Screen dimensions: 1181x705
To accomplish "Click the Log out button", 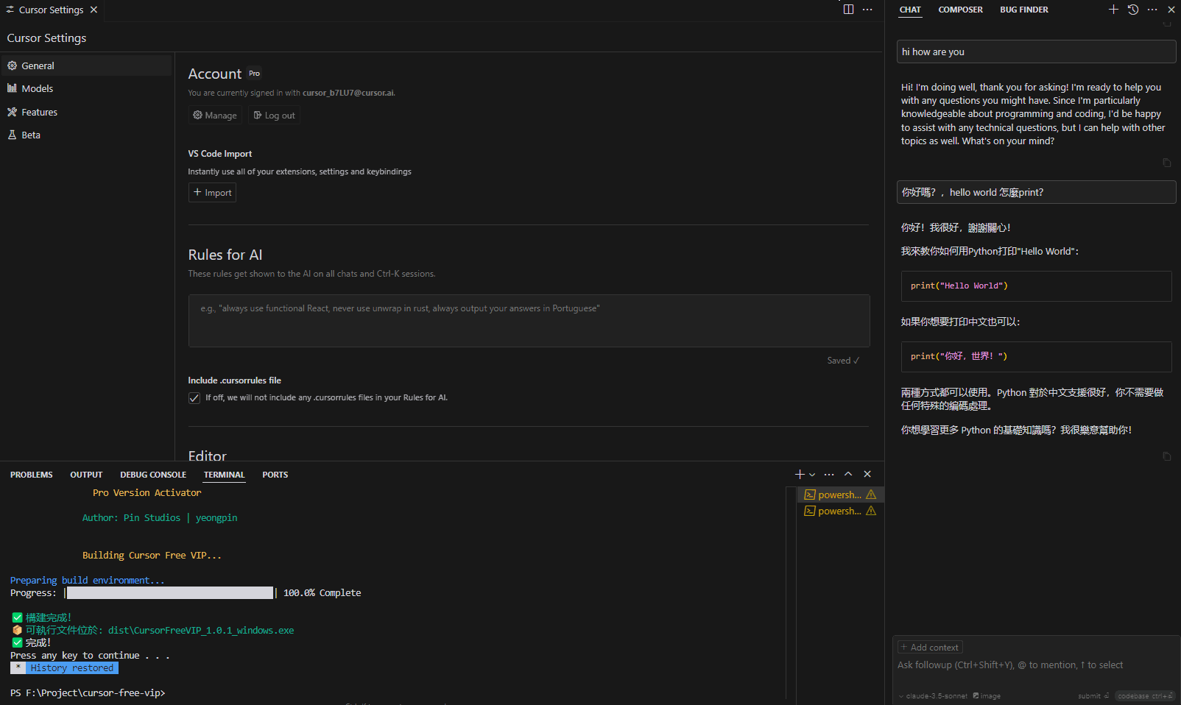I will pos(274,116).
